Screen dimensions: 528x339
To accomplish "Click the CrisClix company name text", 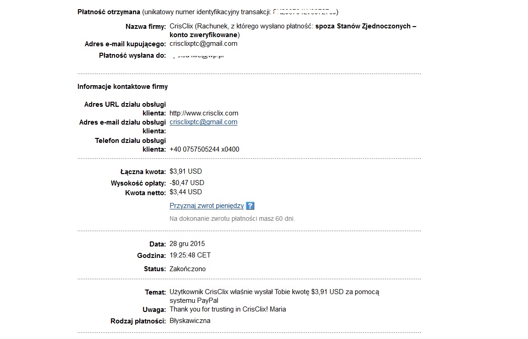I will click(x=181, y=26).
